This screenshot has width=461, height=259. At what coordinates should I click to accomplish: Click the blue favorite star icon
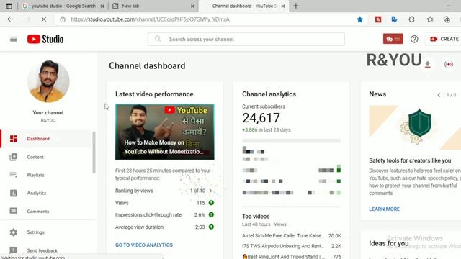(360, 19)
